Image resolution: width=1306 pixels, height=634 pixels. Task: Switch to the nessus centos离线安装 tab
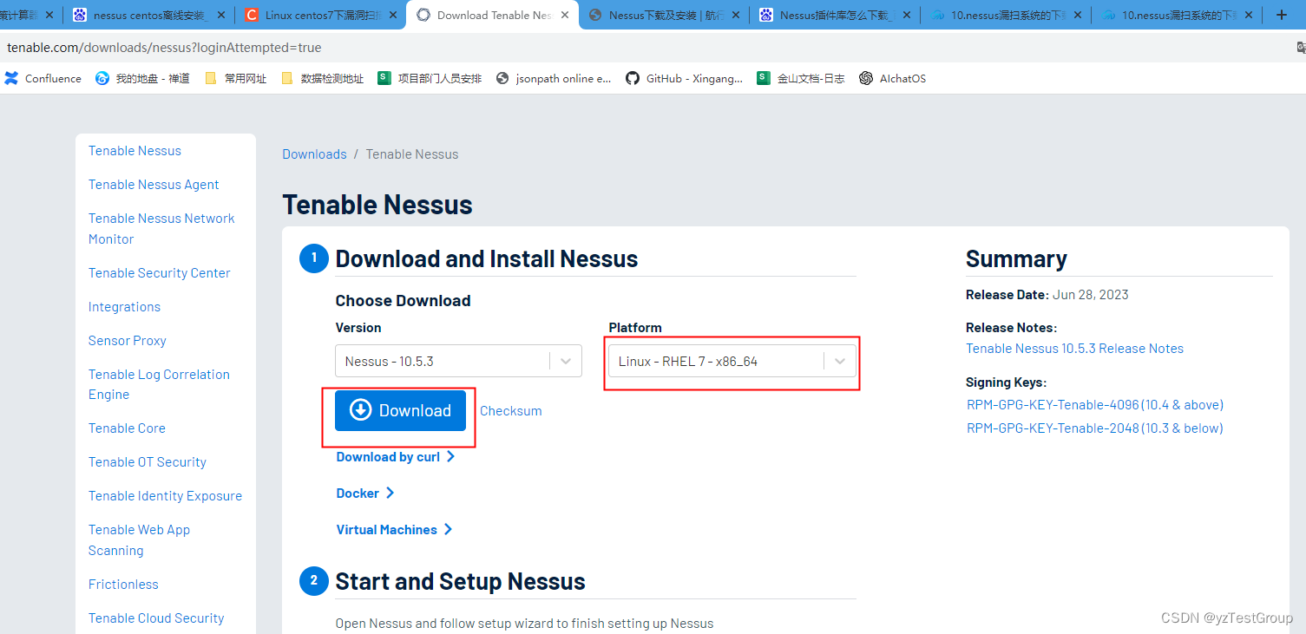148,15
